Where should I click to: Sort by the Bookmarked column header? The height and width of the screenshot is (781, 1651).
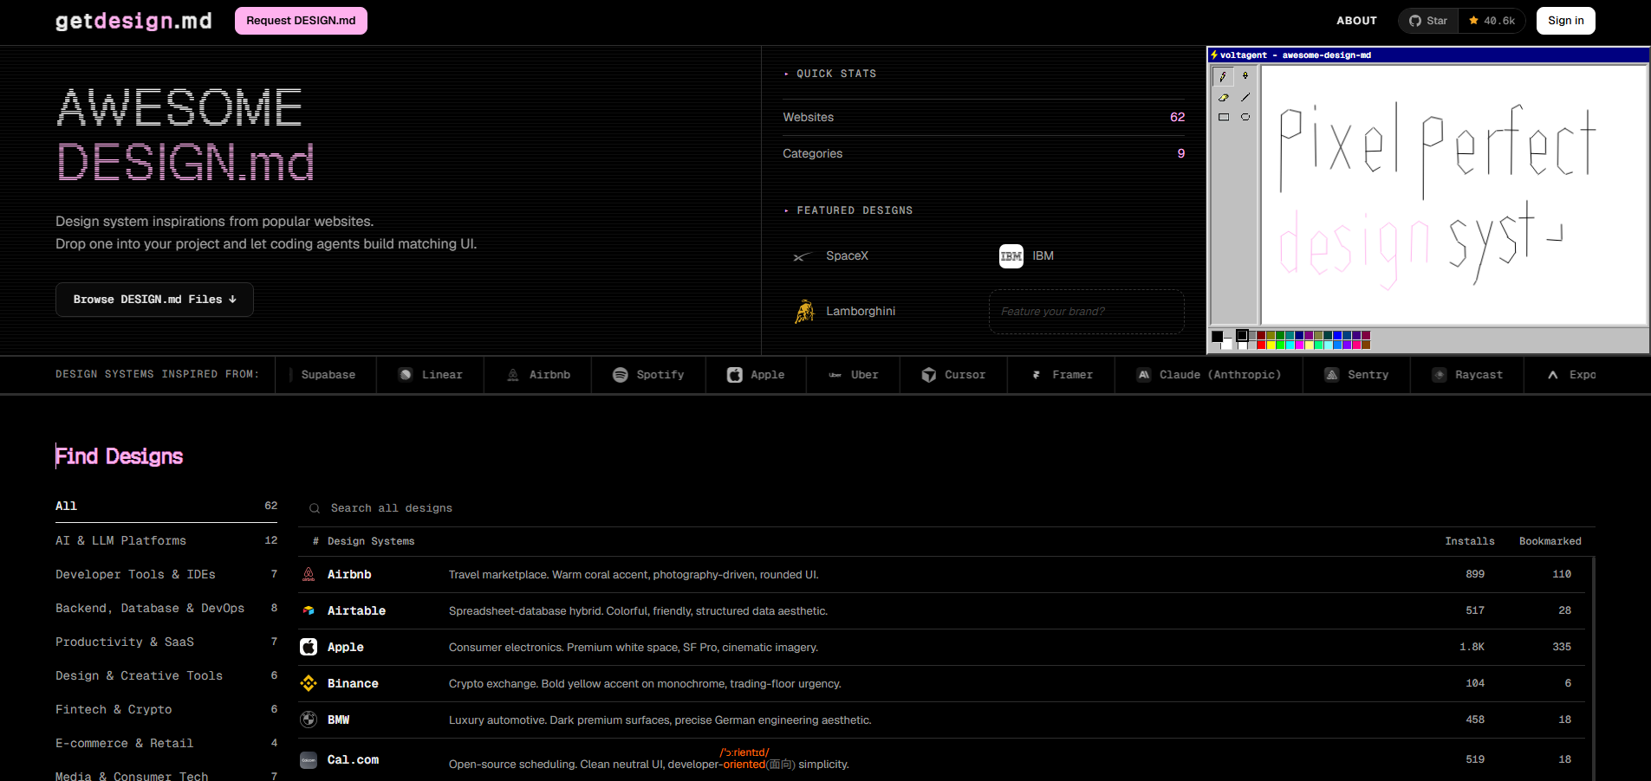click(x=1550, y=541)
